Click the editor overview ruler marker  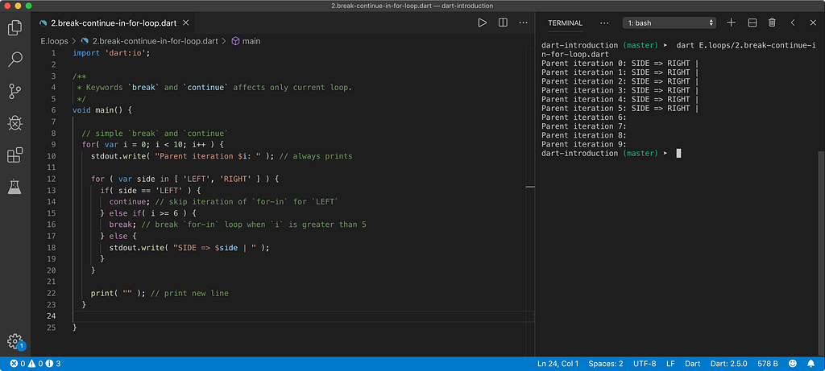tap(530, 187)
